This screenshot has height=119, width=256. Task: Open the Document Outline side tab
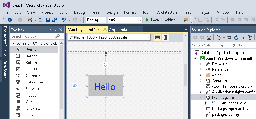coord(5,41)
